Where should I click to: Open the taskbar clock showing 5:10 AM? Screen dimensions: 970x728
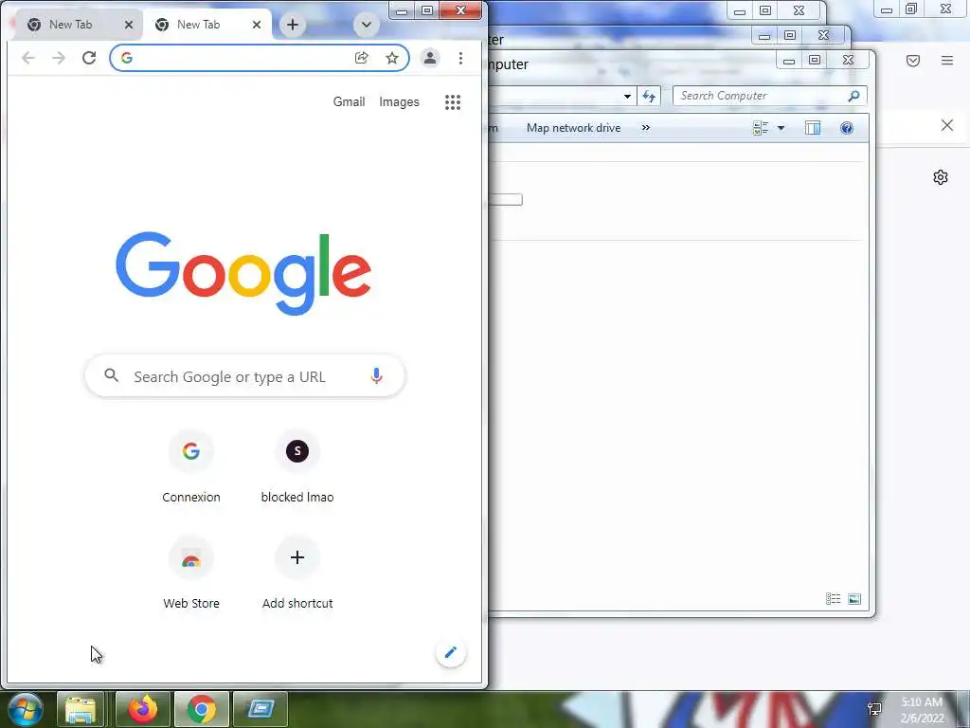tap(922, 710)
